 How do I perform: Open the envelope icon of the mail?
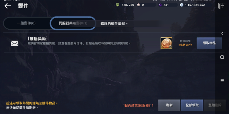click(x=15, y=43)
